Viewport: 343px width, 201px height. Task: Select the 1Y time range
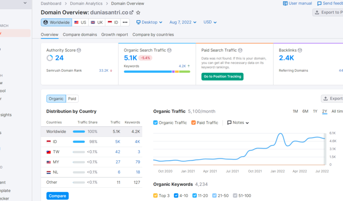[315, 111]
